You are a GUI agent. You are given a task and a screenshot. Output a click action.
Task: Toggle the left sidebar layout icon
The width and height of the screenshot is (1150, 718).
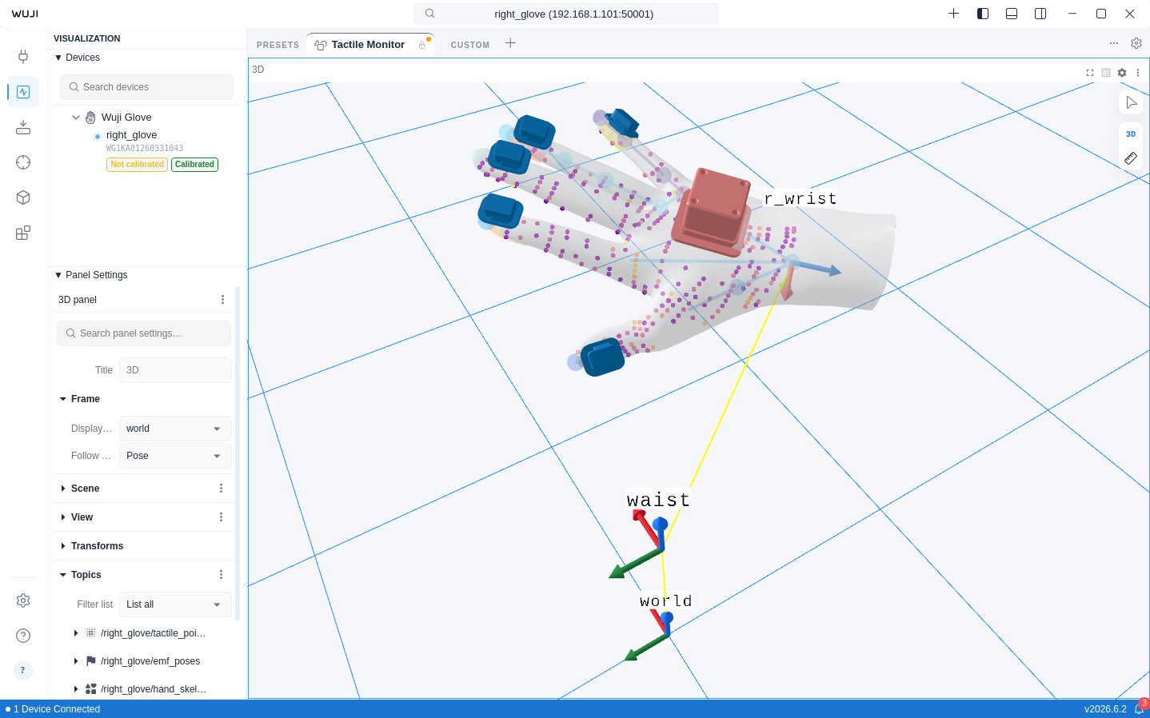(983, 14)
